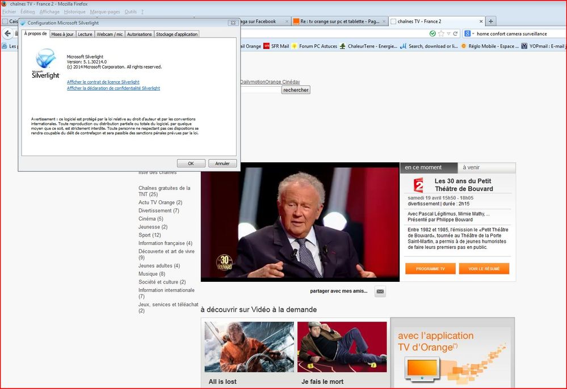Click Annuler in the Silverlight dialog
Viewport: 567px width, 389px height.
(222, 163)
